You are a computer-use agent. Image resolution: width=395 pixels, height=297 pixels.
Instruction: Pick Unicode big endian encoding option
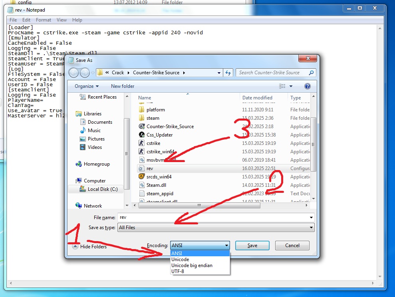click(192, 265)
